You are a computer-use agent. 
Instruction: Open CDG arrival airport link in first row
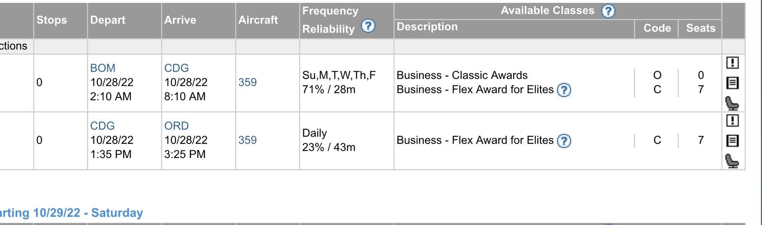point(176,68)
